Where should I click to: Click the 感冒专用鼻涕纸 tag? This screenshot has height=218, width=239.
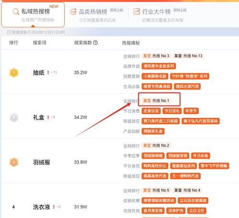click(x=157, y=87)
